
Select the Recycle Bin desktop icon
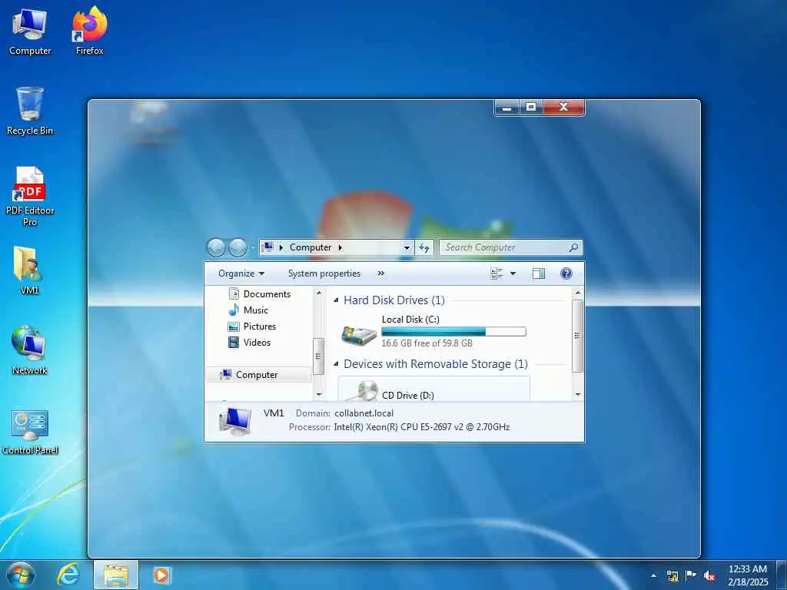point(30,111)
